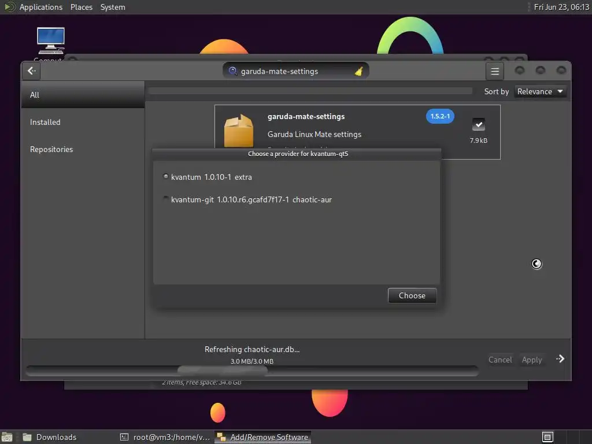This screenshot has width=592, height=444.
Task: Click the back arrow in the Pamac header
Action: pos(31,71)
